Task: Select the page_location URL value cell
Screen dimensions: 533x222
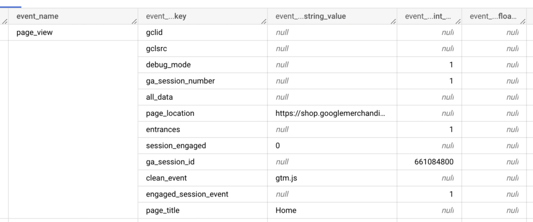Action: click(332, 113)
